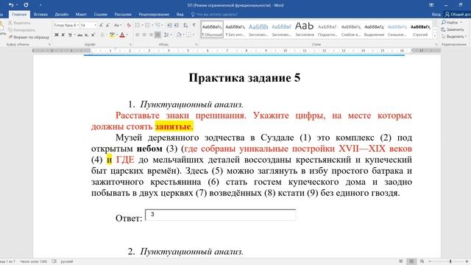Open Times New Roman font dropdown
471x265 pixels.
78,25
